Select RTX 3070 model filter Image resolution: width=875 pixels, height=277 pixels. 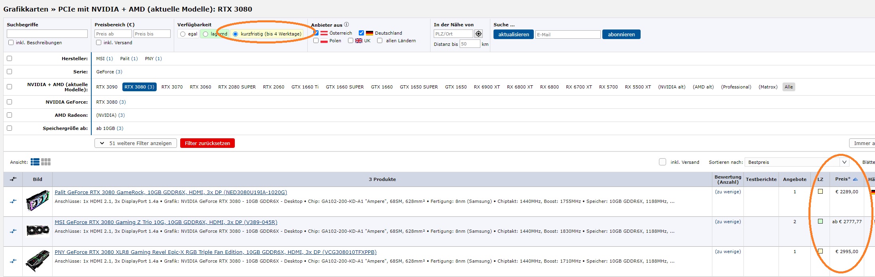pyautogui.click(x=172, y=87)
